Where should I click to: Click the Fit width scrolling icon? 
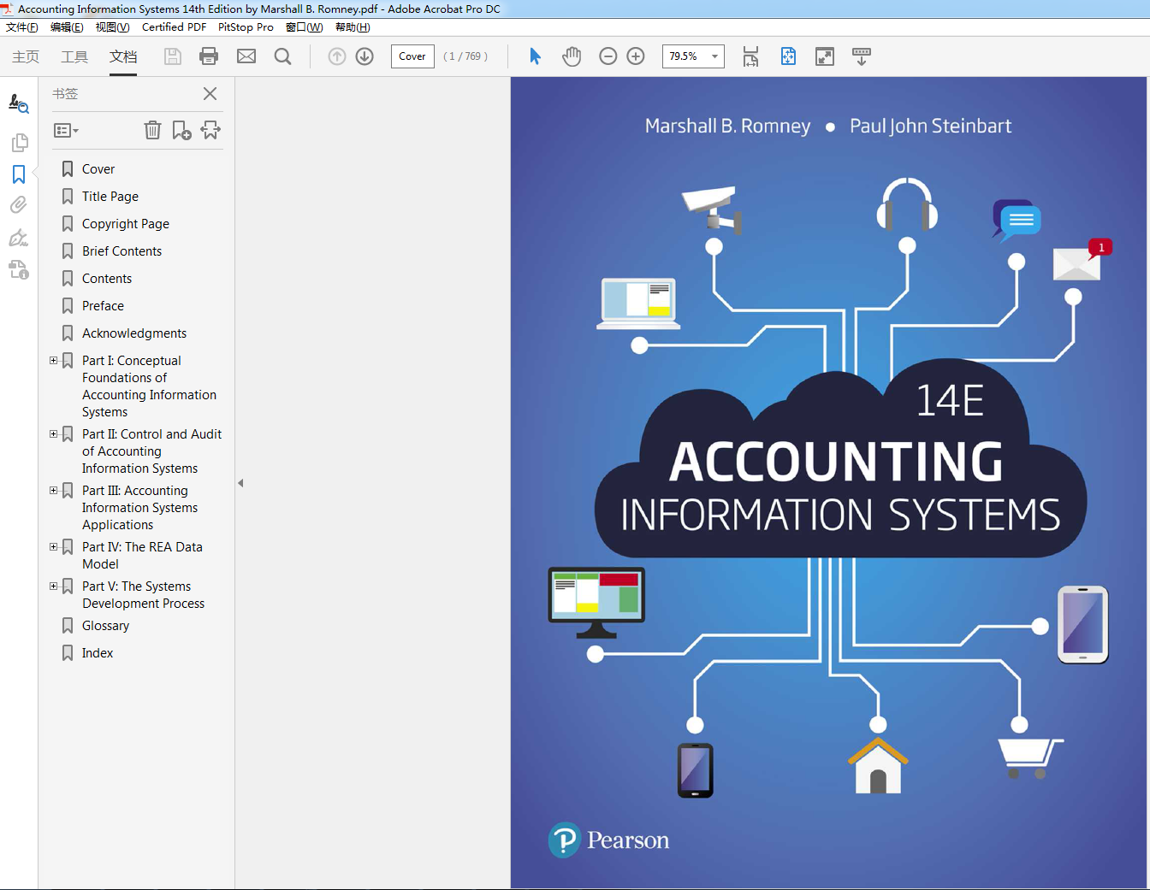tap(750, 56)
